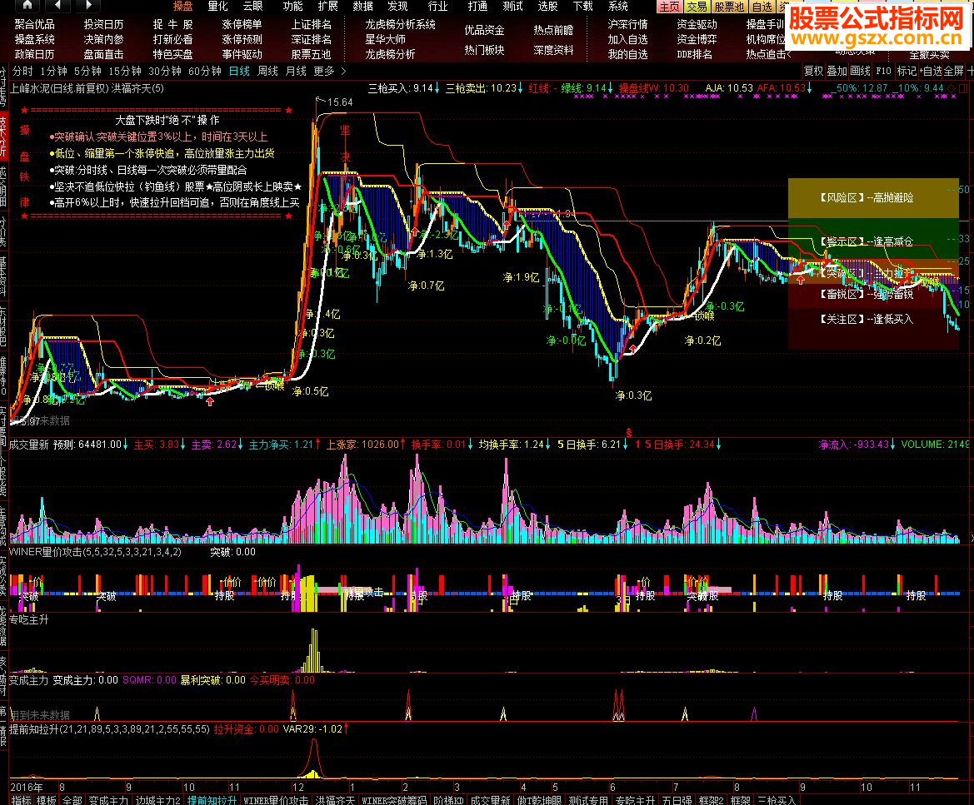Switch chart to 15分钟 period
974x805 pixels.
pyautogui.click(x=125, y=72)
